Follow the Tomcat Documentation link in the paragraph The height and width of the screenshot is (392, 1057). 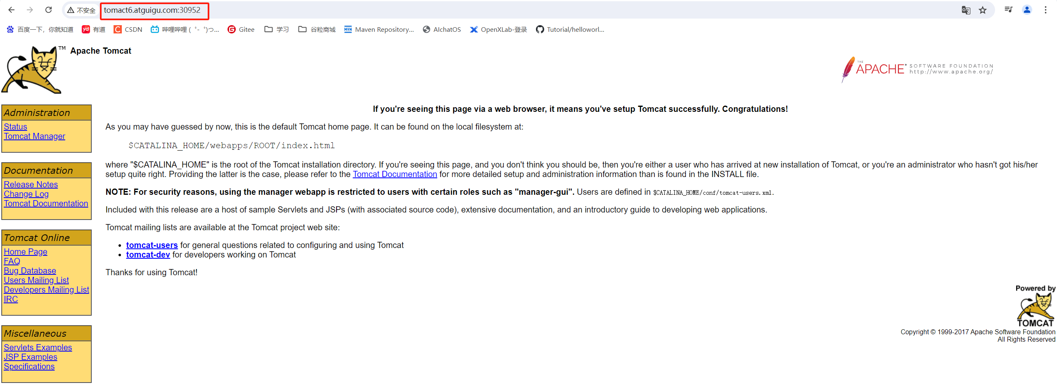(395, 174)
